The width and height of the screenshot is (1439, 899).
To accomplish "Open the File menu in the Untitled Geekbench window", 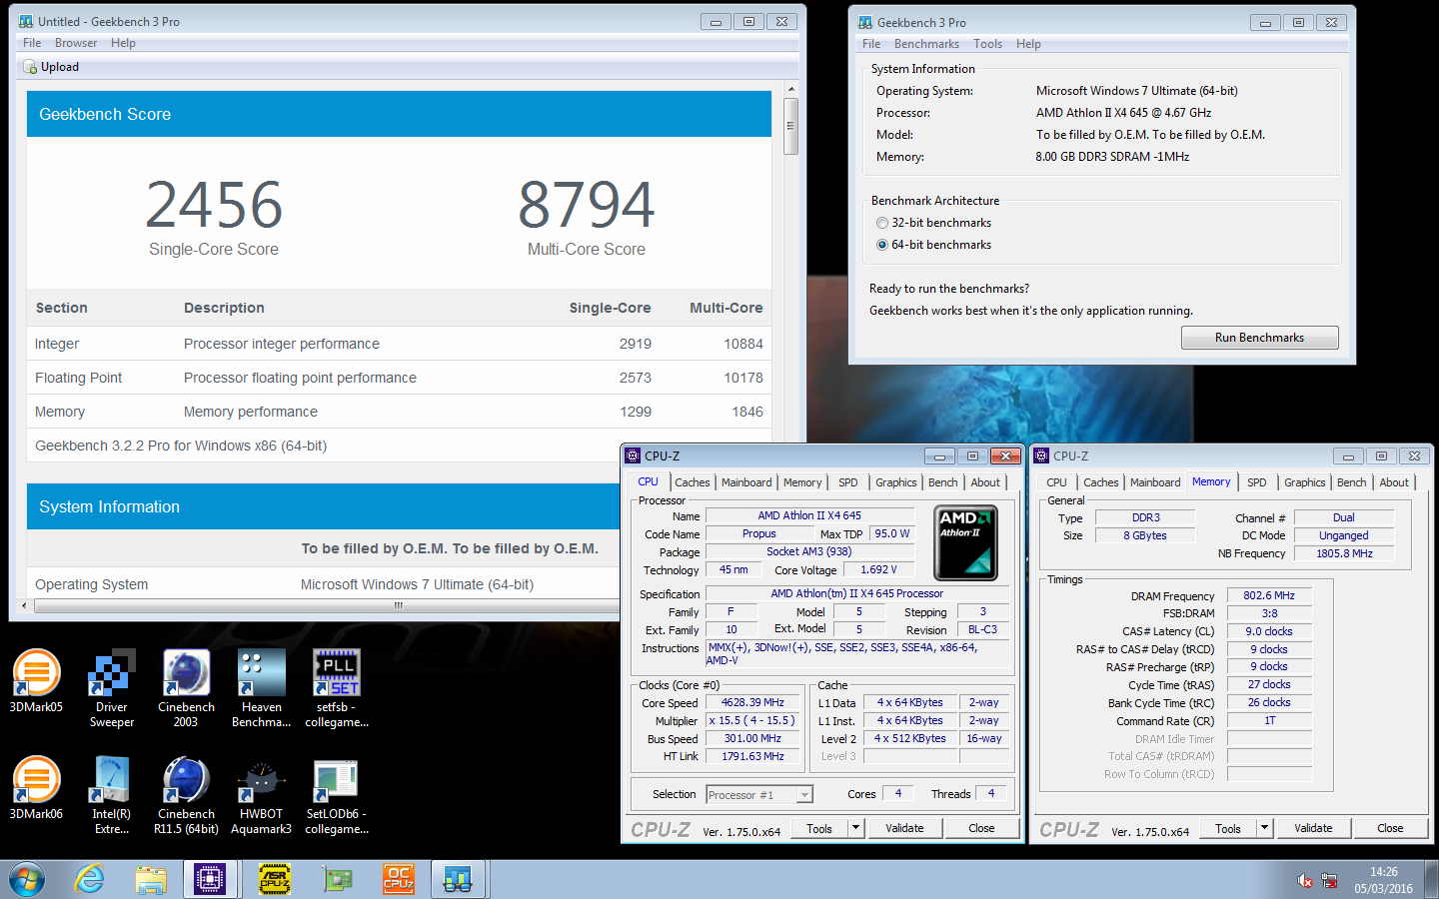I will coord(32,43).
